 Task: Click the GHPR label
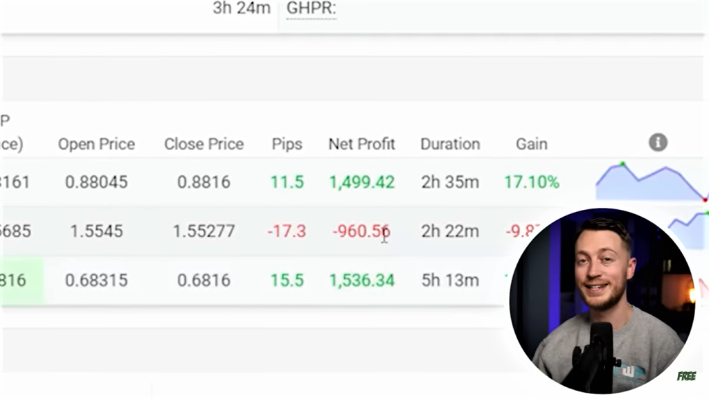click(311, 9)
